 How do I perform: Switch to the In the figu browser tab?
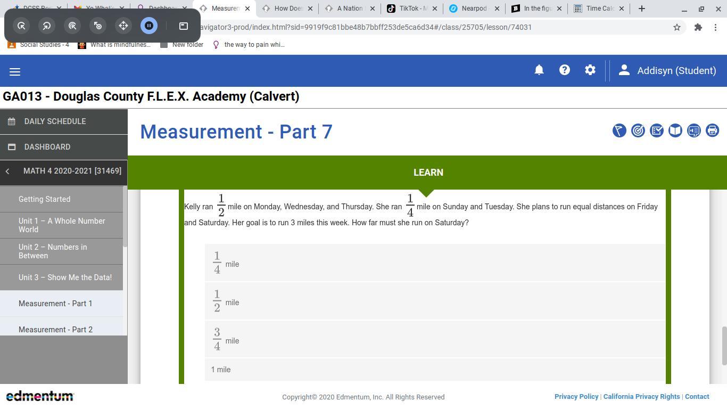tap(537, 9)
